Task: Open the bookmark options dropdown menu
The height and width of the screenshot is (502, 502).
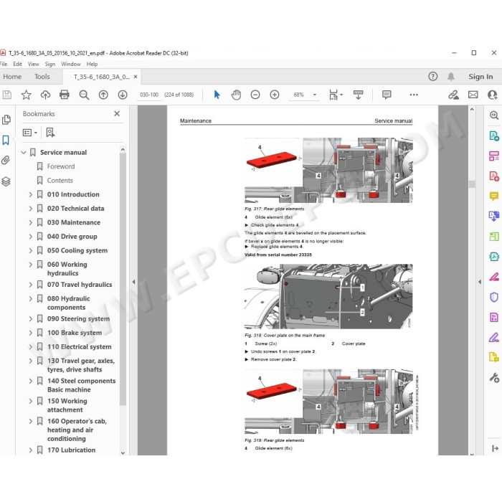Action: [x=30, y=133]
